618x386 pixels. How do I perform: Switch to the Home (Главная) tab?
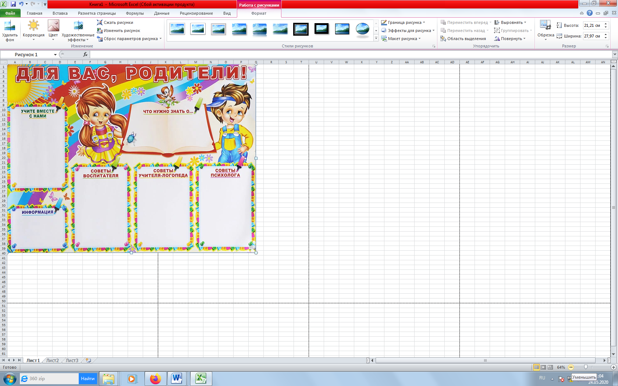[35, 13]
